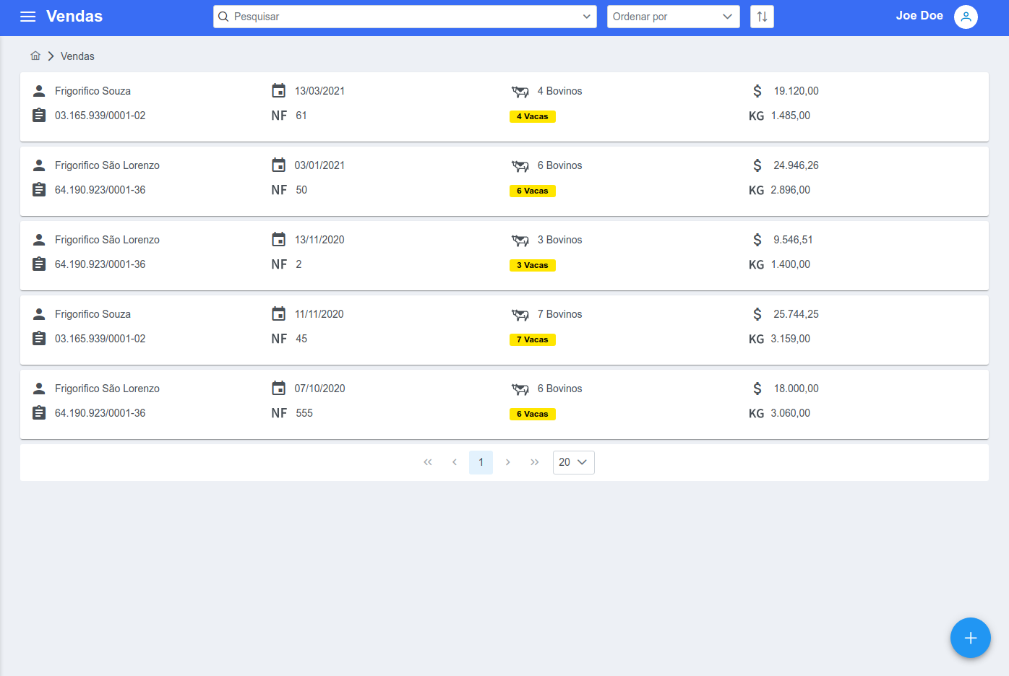Click calendar icon next to 07/10/2020
Image resolution: width=1009 pixels, height=676 pixels.
coord(278,389)
